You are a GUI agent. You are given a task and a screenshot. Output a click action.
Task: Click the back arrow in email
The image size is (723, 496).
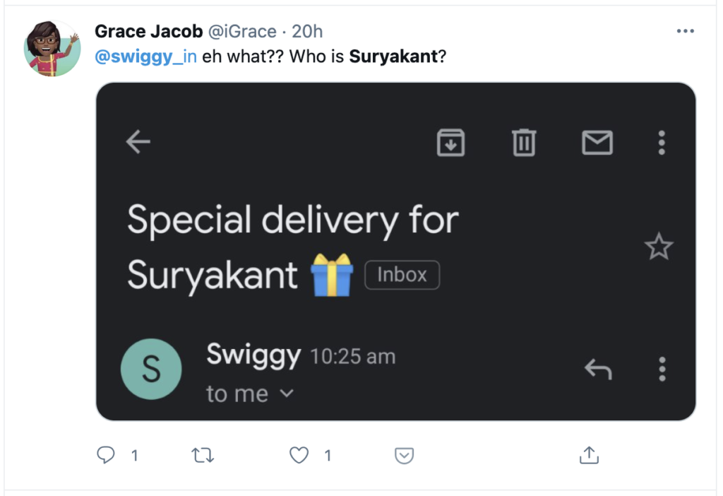pos(138,143)
